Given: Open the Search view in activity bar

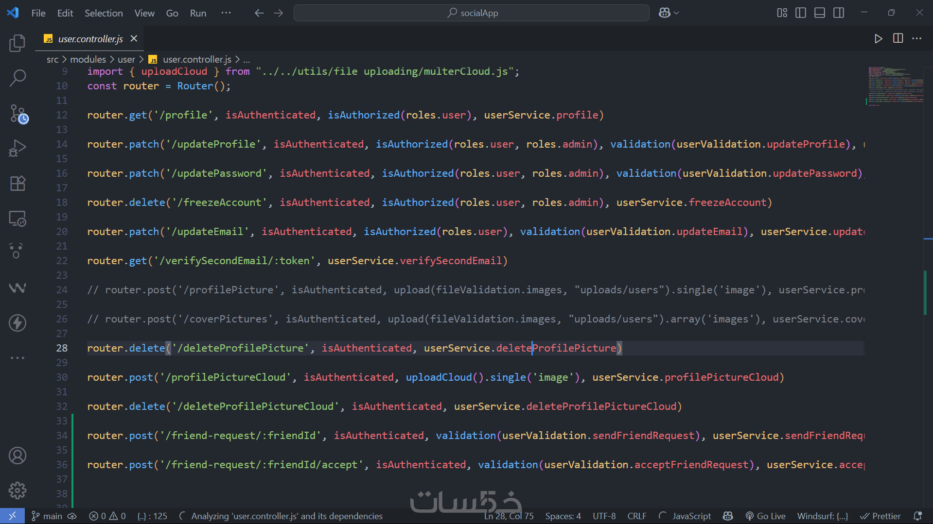Looking at the screenshot, I should click(x=18, y=78).
